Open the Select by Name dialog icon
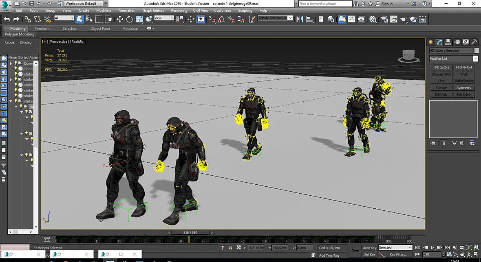 [89, 19]
